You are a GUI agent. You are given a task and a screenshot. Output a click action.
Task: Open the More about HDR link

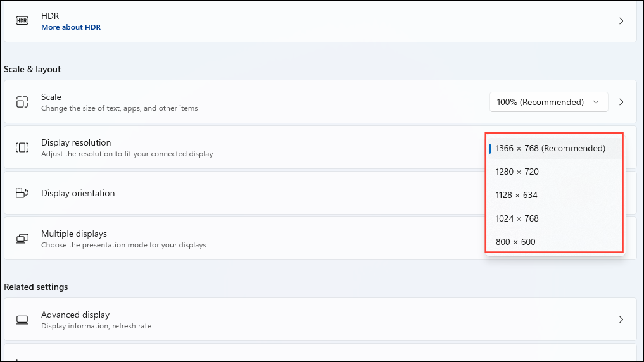pyautogui.click(x=71, y=27)
